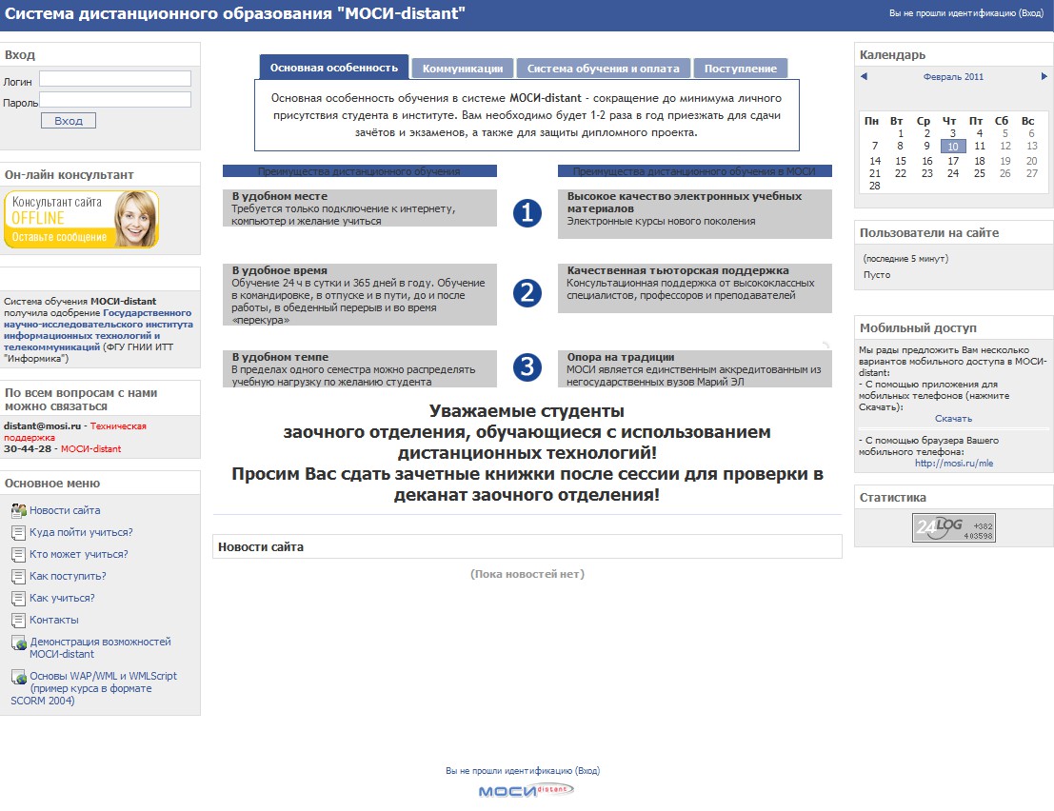Click Высокое качество электронных учебных материалов block
This screenshot has width=1054, height=811.
coord(694,214)
